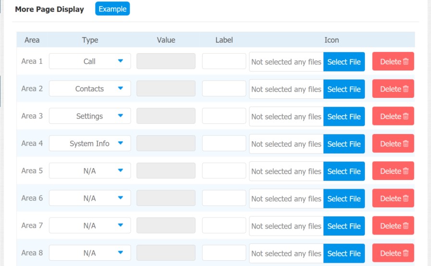
Task: Click the trash Delete button for Area 8
Action: pyautogui.click(x=393, y=253)
